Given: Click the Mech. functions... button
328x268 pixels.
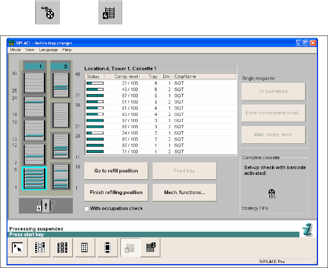Looking at the screenshot, I should tap(184, 192).
